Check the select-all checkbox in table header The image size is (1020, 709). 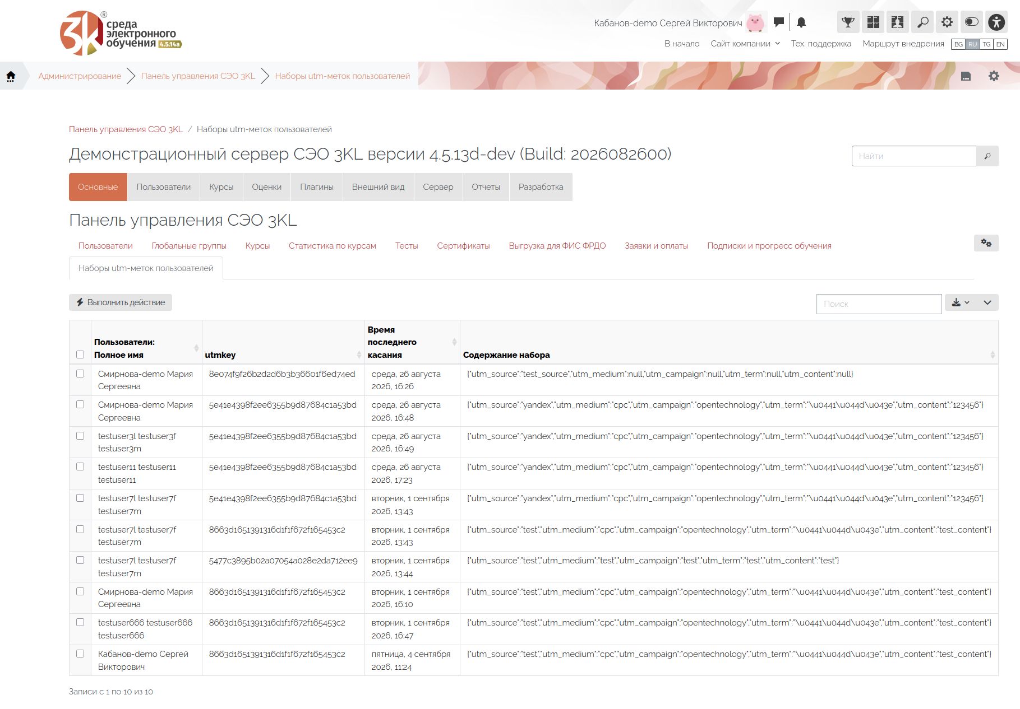80,354
